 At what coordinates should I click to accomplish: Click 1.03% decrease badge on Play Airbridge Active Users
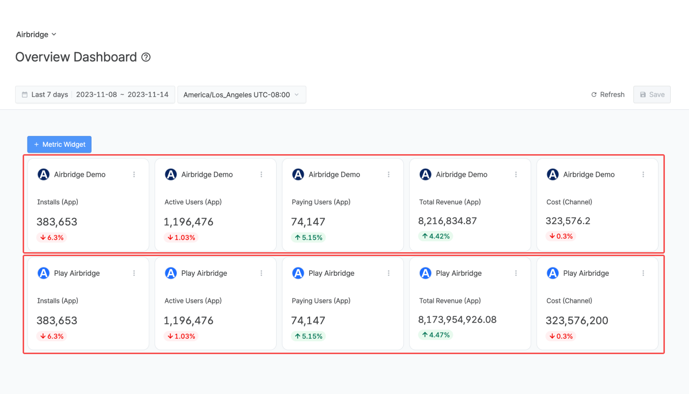pyautogui.click(x=181, y=336)
